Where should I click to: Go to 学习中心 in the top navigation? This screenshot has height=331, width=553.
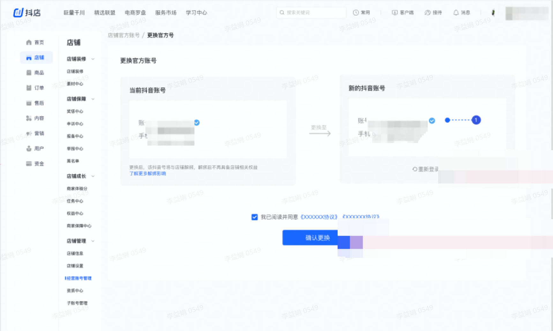tap(196, 12)
